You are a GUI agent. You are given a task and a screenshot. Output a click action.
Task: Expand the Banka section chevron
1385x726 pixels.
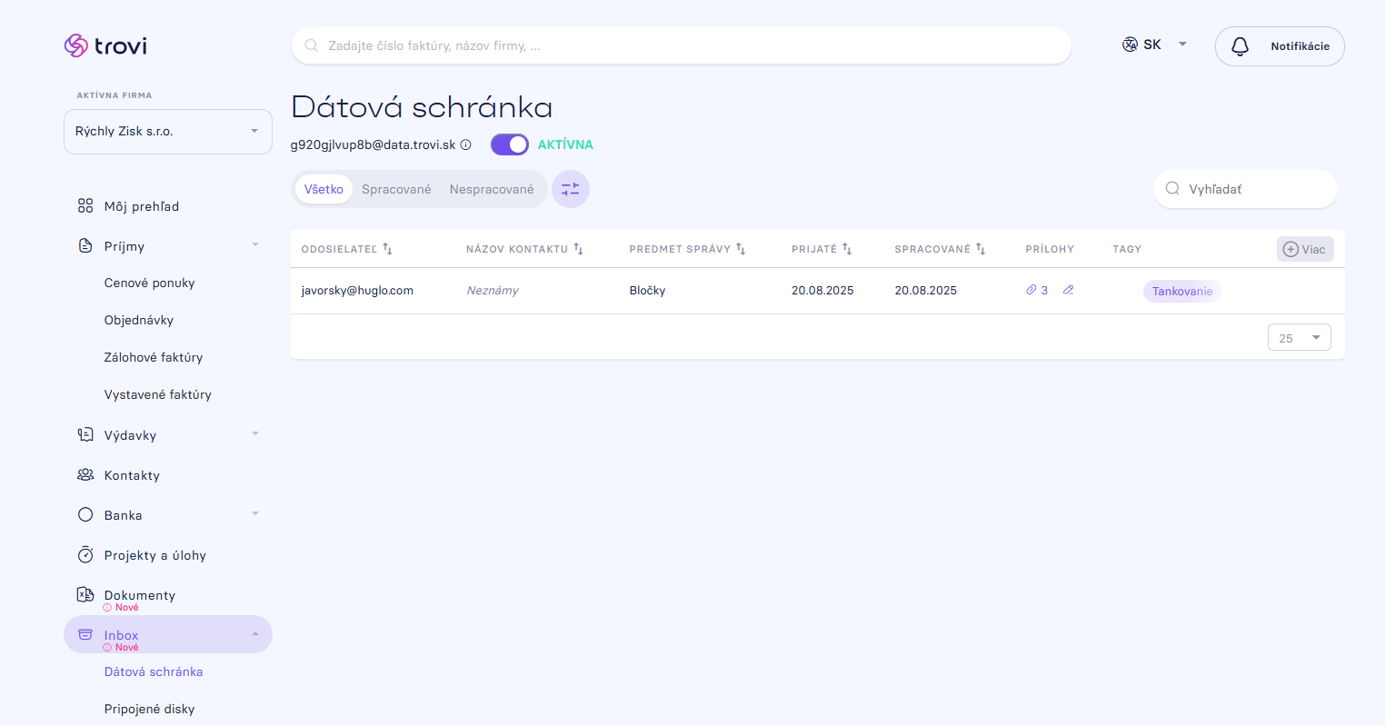coord(255,514)
